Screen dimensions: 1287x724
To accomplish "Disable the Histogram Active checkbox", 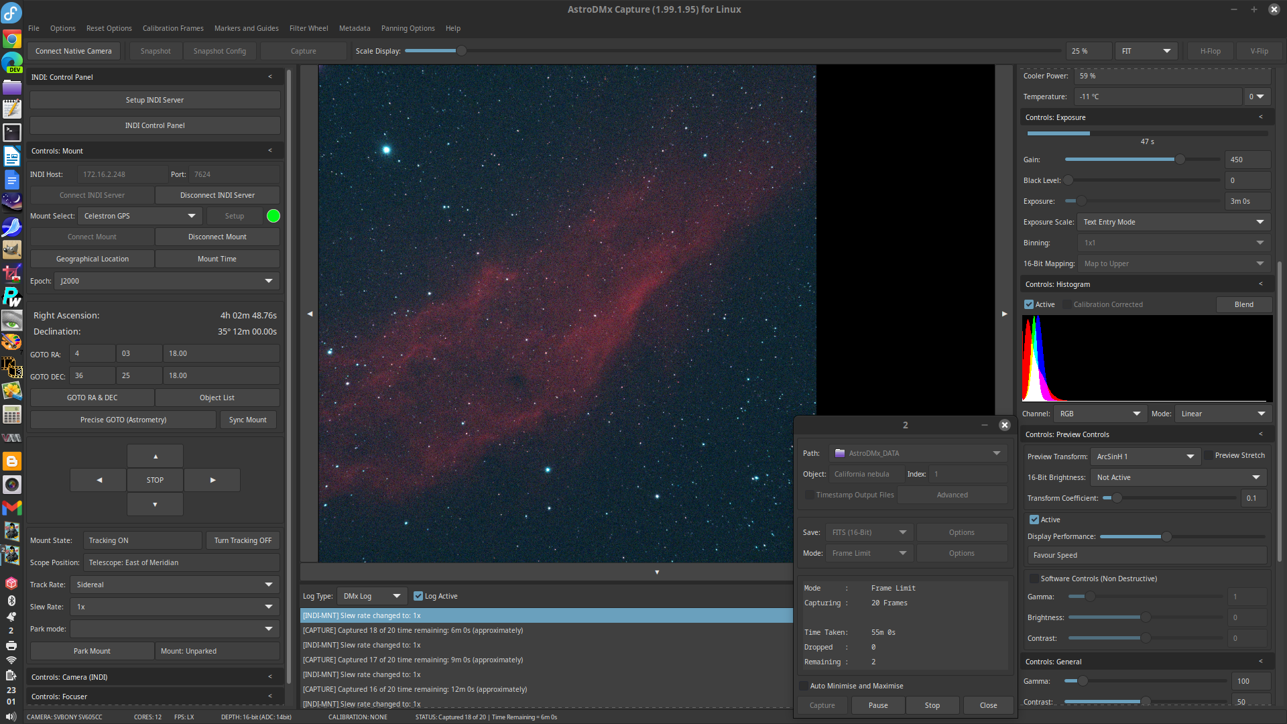I will [x=1029, y=304].
